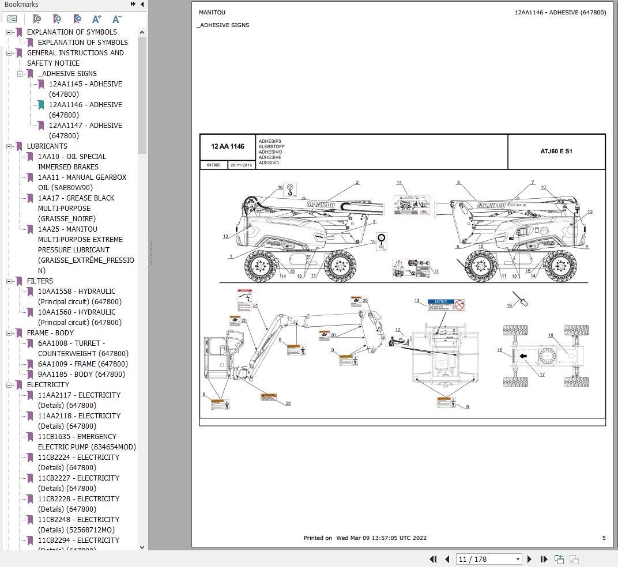Click bookmark icon beside 6AA1009 - FRAME
618x567 pixels.
[x=30, y=364]
